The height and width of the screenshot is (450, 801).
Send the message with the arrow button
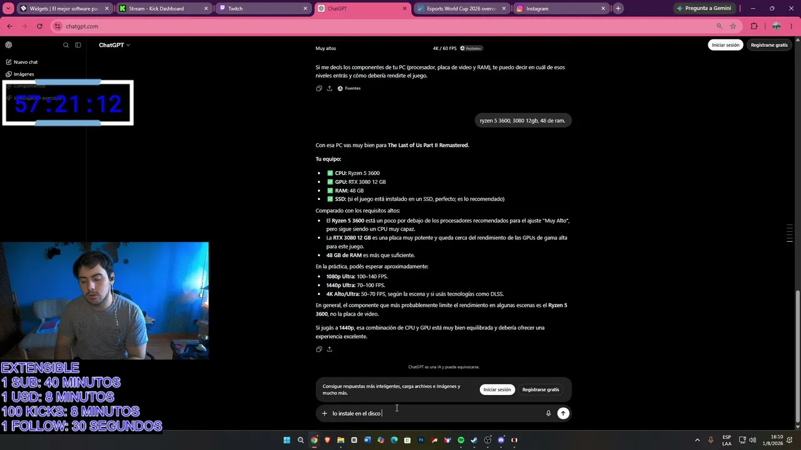563,413
